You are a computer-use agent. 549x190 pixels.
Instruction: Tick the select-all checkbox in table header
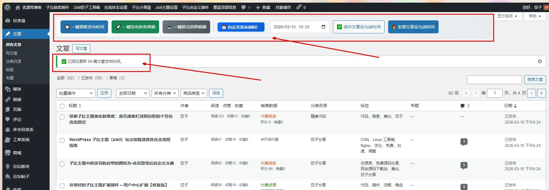[62, 106]
